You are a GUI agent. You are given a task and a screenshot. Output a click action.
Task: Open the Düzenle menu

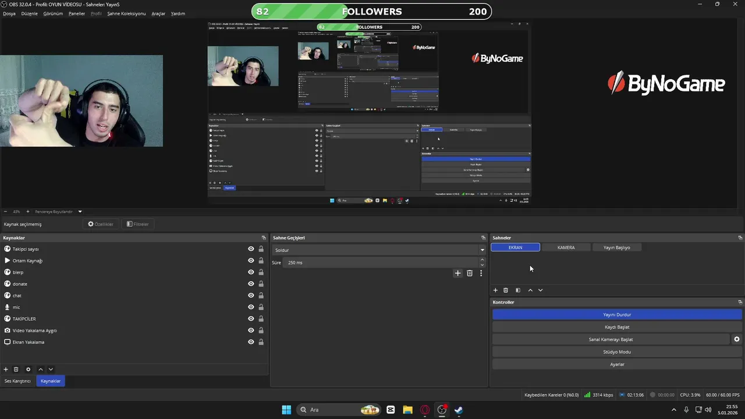point(30,13)
